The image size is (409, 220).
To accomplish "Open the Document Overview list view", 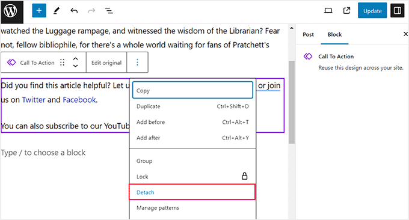I will click(x=109, y=11).
